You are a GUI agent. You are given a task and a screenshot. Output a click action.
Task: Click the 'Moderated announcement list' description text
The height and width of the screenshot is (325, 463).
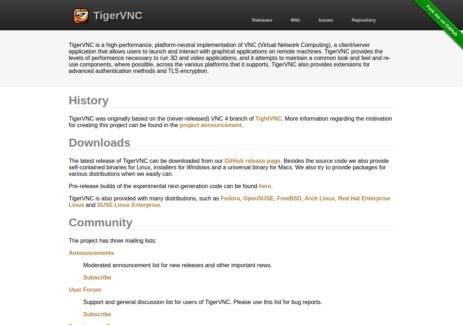[x=178, y=265]
